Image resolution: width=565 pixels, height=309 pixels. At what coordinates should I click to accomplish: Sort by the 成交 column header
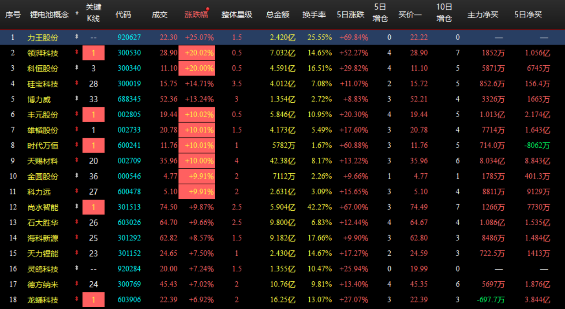[x=159, y=15]
